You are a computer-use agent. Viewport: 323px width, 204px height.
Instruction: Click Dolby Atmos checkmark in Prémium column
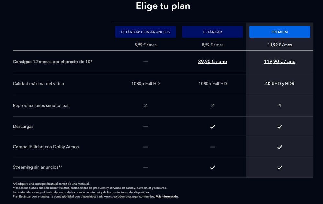pos(280,147)
